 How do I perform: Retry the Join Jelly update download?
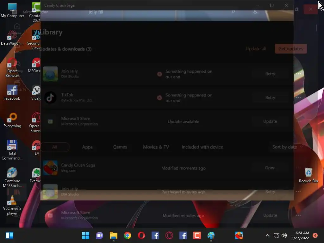coord(270,74)
